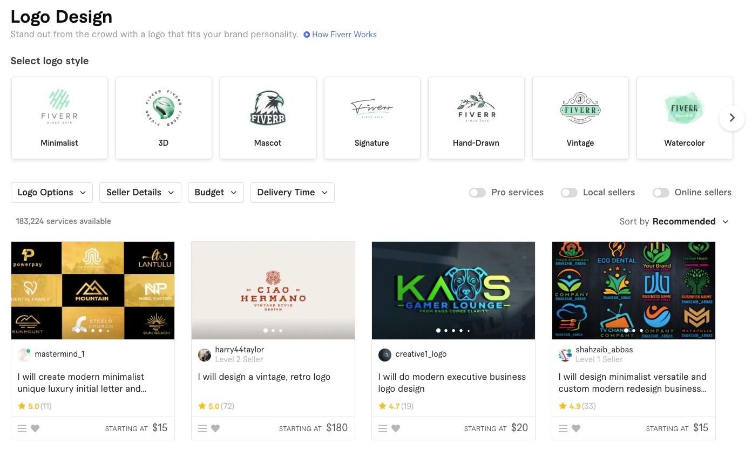
Task: Save creative1_logo's gig using the list icon
Action: [x=382, y=428]
